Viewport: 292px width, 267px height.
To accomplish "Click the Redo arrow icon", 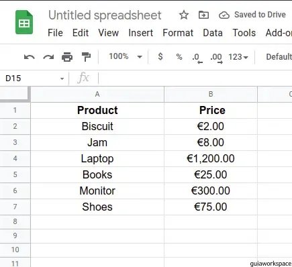I will click(x=48, y=57).
